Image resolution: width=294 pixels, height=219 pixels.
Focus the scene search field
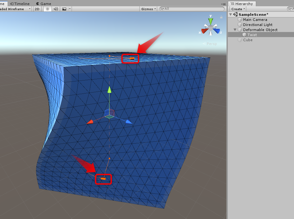pyautogui.click(x=192, y=9)
